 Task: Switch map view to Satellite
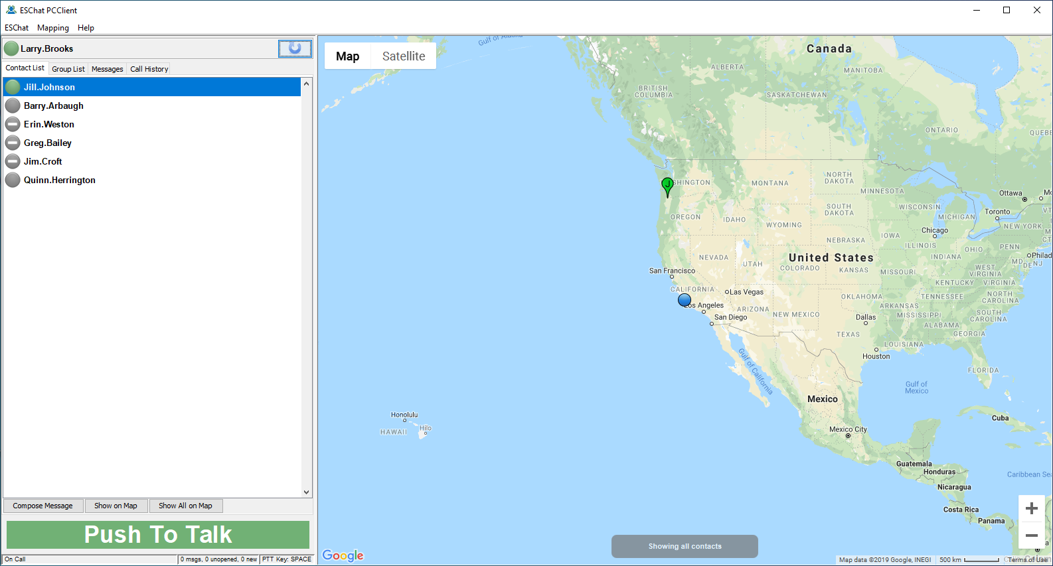(404, 56)
